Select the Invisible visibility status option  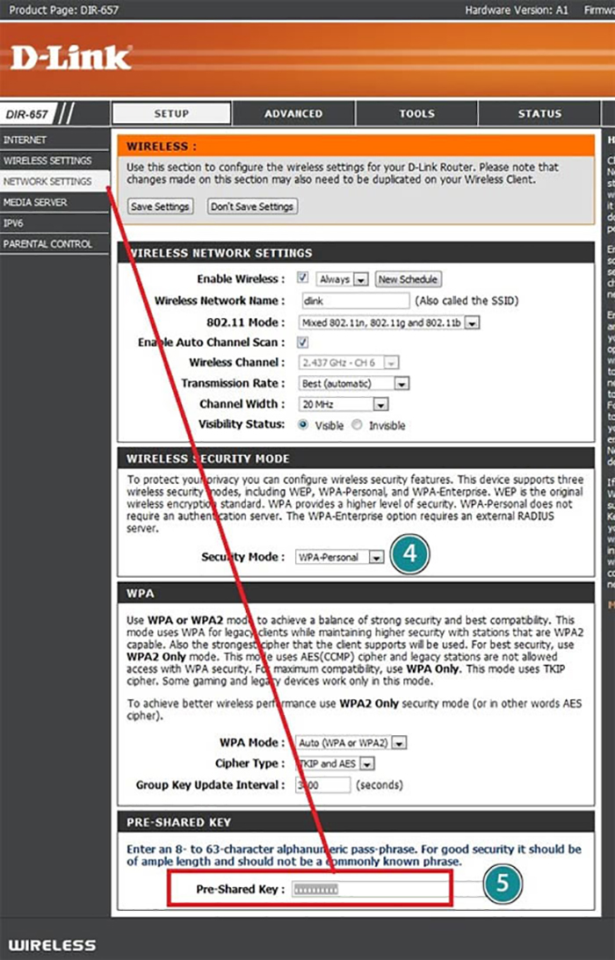coord(357,425)
